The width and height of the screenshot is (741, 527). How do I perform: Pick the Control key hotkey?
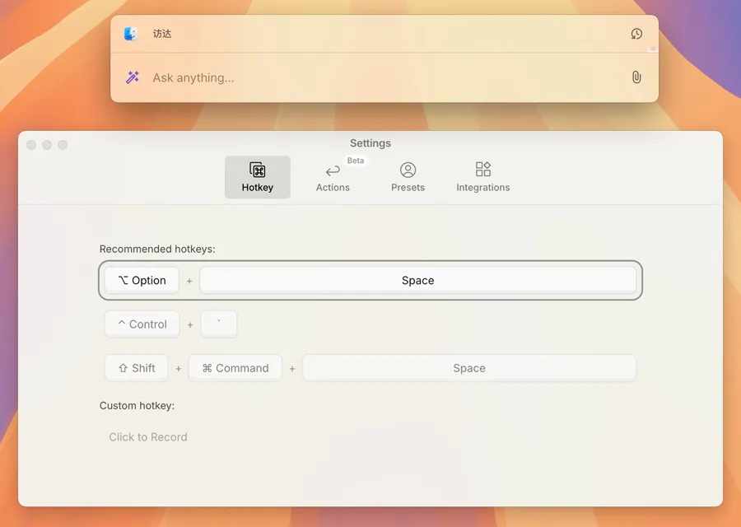[142, 324]
